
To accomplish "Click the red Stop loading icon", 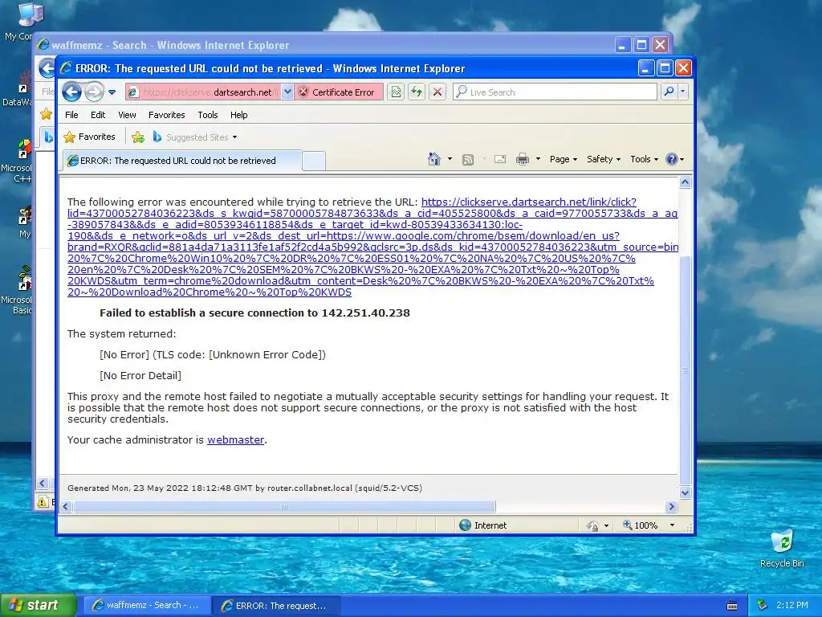I will coord(437,92).
